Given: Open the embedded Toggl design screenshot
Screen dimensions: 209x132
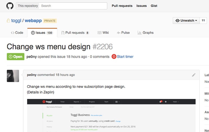Looking at the screenshot, I should tap(111, 116).
